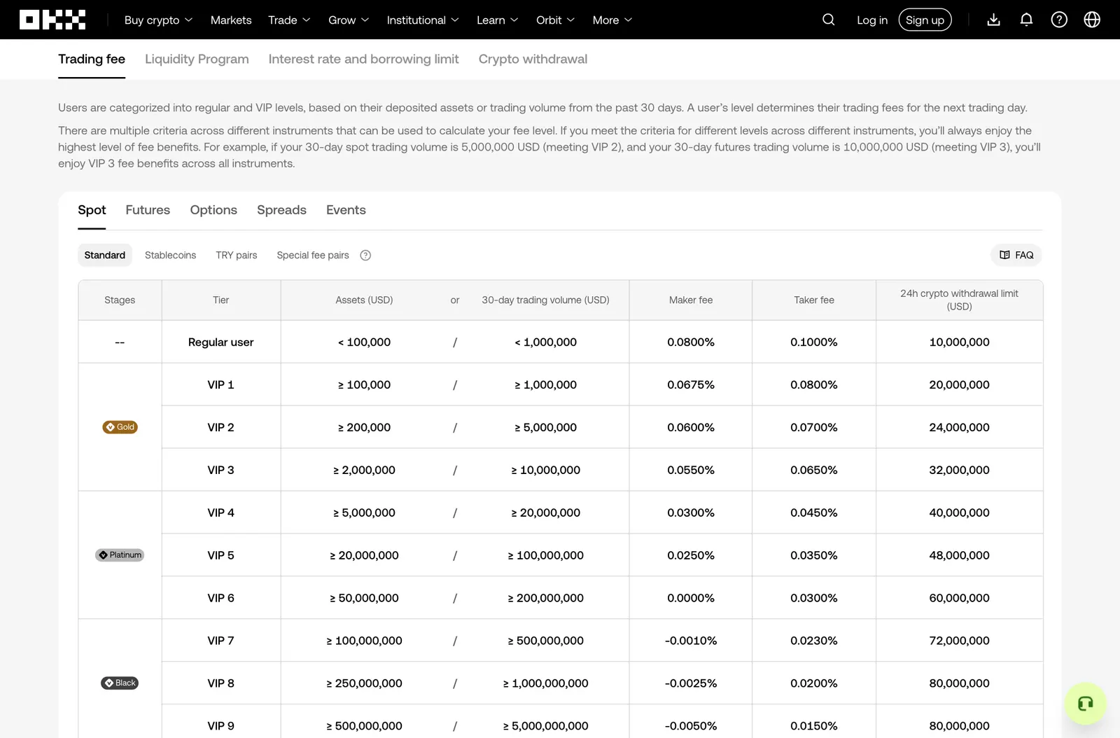Image resolution: width=1120 pixels, height=738 pixels.
Task: Select the Special fee pairs filter
Action: (x=313, y=256)
